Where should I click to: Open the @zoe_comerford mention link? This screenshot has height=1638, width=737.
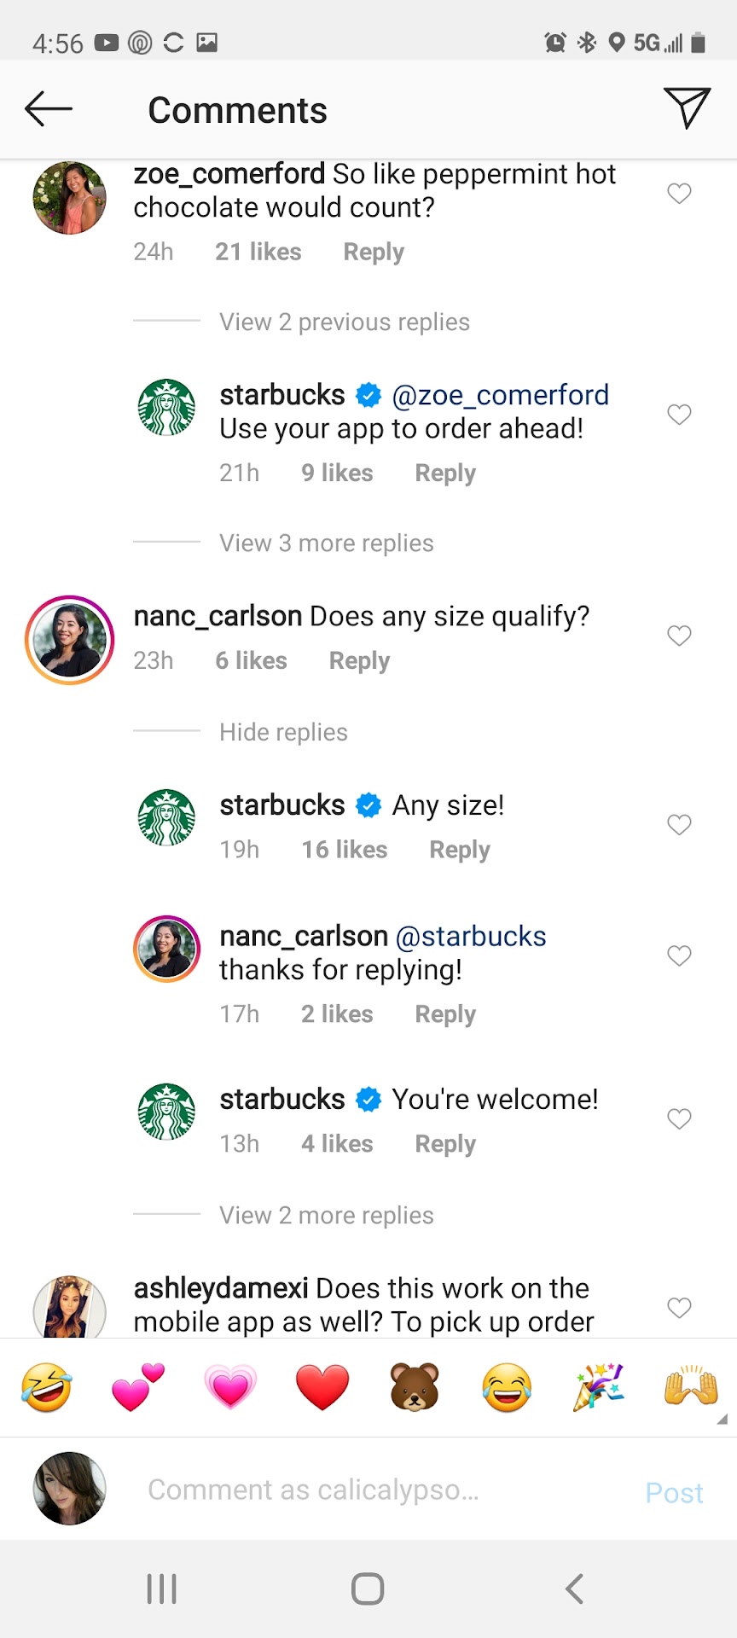pyautogui.click(x=501, y=395)
